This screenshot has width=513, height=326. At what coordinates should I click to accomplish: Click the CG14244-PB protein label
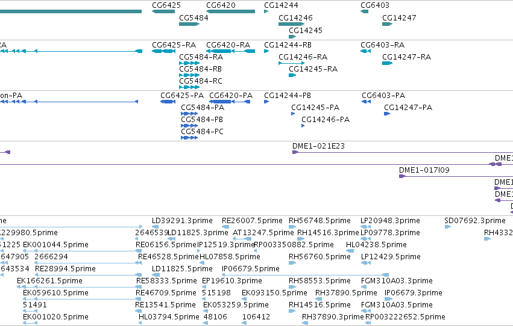click(x=288, y=96)
